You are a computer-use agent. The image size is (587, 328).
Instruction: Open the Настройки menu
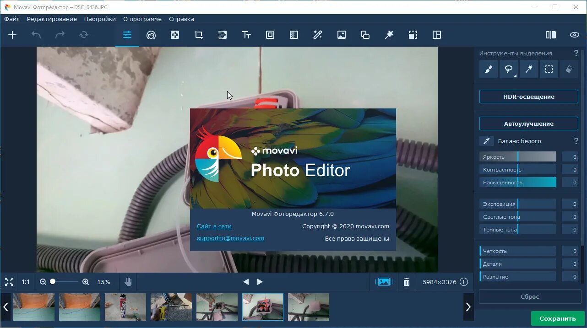pyautogui.click(x=100, y=19)
